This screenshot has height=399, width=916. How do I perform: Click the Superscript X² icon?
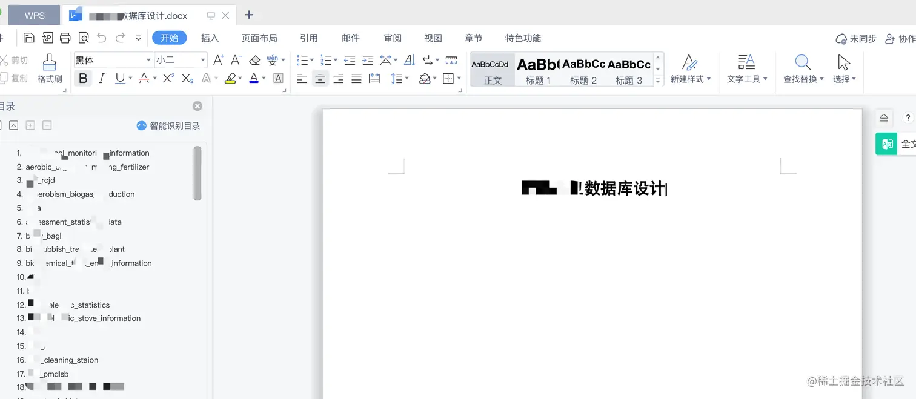pos(168,78)
